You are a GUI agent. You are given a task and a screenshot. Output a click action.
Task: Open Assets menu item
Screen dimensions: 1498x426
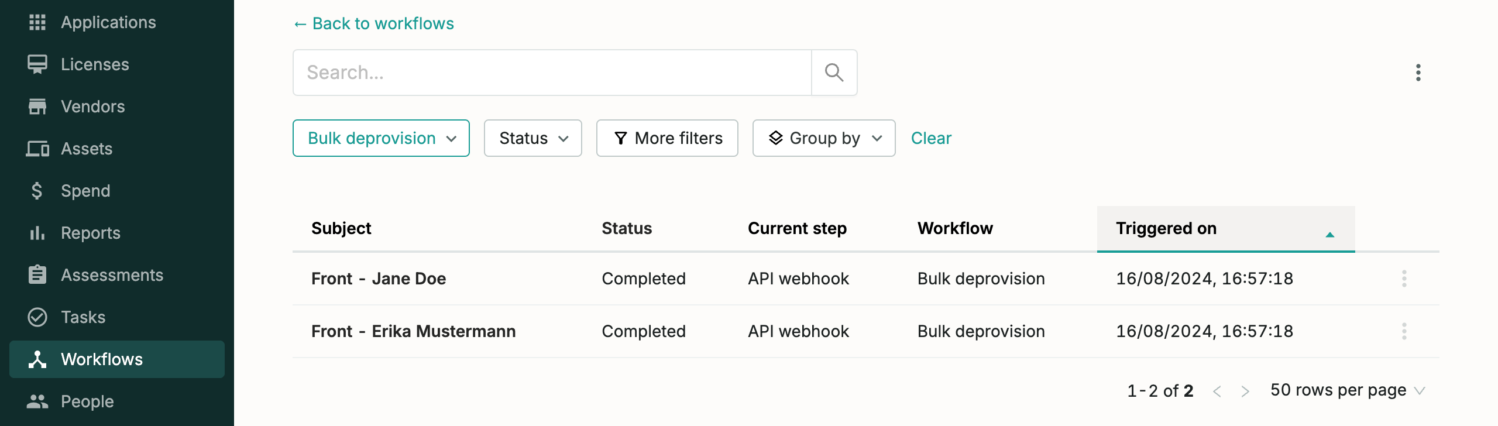117,149
